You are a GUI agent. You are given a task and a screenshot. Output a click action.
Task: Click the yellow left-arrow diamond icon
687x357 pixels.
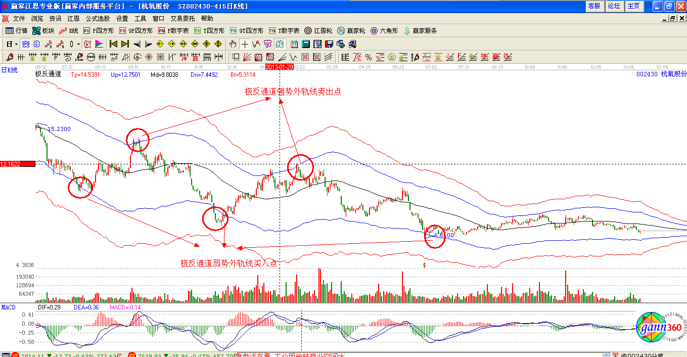pyautogui.click(x=160, y=44)
